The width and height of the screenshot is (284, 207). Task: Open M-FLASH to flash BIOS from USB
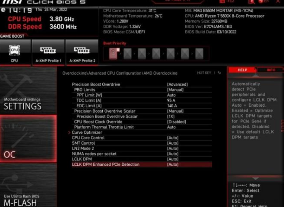(x=28, y=185)
